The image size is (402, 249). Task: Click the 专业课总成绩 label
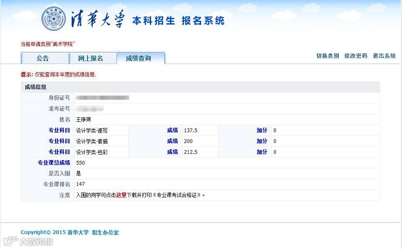pos(54,163)
